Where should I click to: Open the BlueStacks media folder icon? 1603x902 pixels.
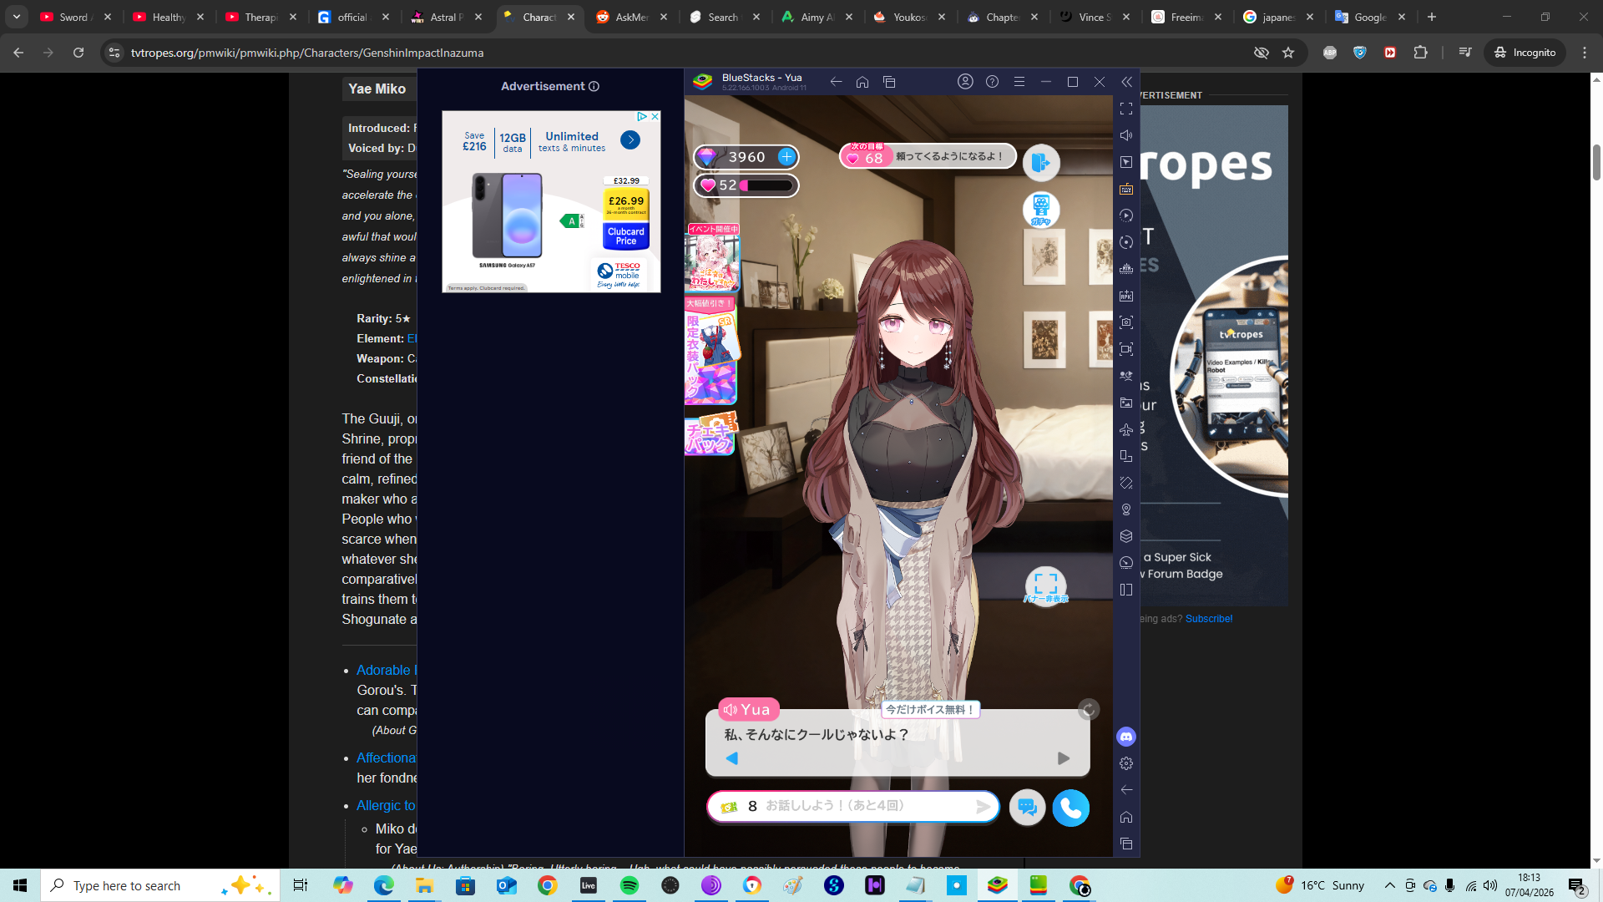click(1126, 403)
